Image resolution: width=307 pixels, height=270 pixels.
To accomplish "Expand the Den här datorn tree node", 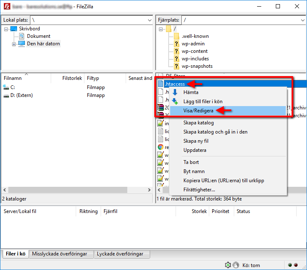I will click(14, 44).
